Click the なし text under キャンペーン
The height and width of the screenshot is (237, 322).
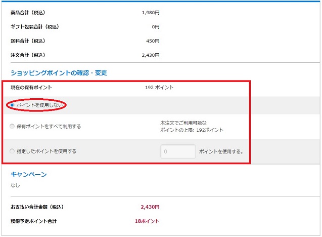(16, 185)
